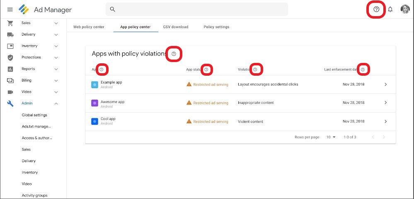The width and height of the screenshot is (414, 199).
Task: Show help for Last enforcement date column
Action: pos(363,70)
